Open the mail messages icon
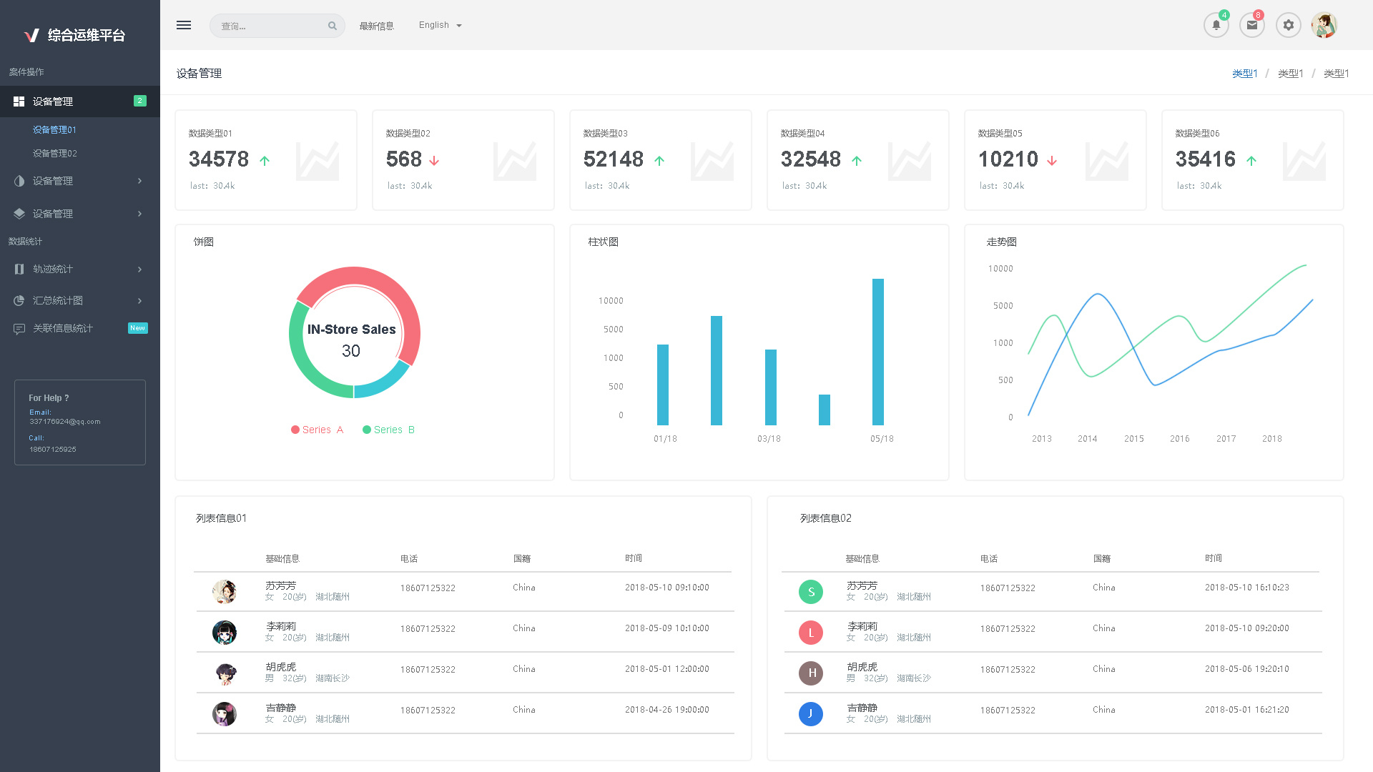 (1252, 25)
